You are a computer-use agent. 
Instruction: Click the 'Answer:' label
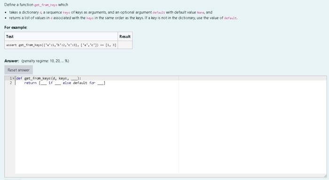coord(12,61)
